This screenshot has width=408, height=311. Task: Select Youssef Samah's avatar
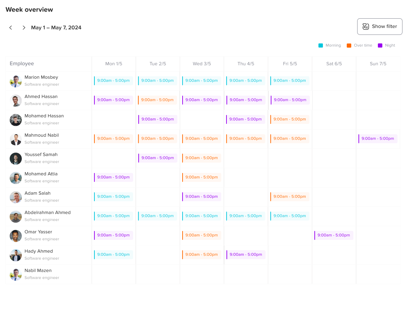(16, 158)
